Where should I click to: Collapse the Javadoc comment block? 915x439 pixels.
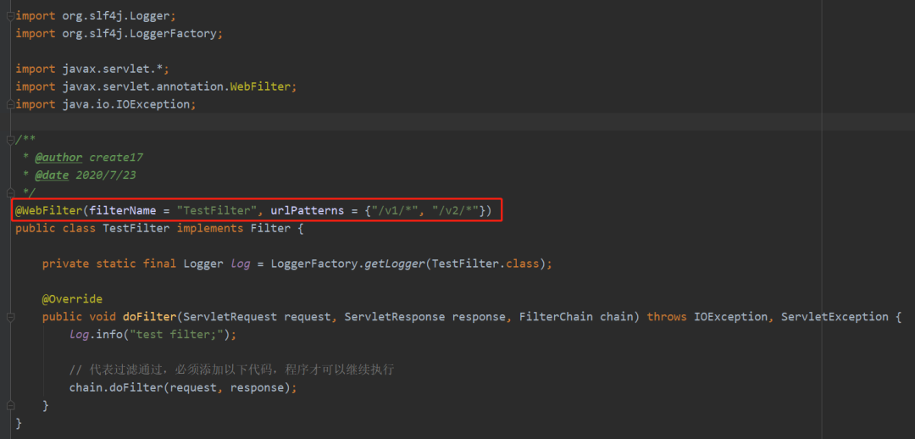(10, 140)
